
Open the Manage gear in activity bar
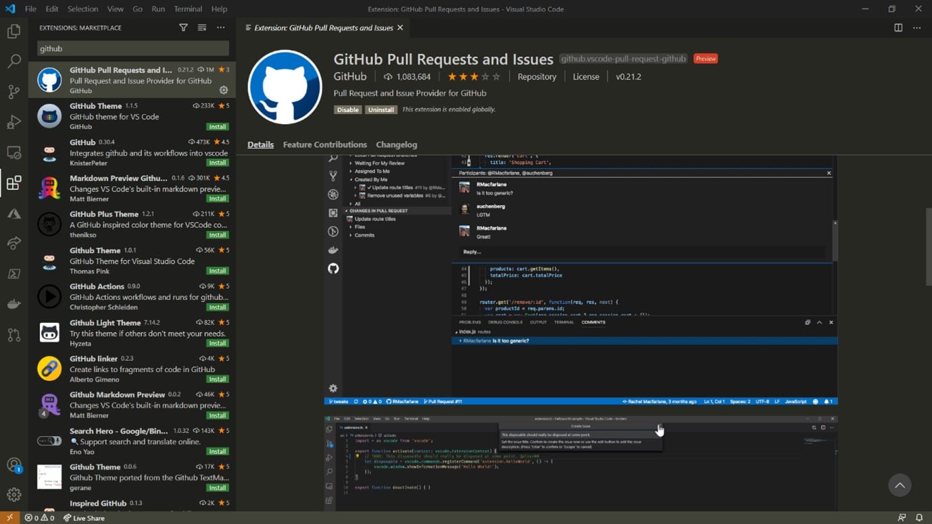[x=14, y=495]
